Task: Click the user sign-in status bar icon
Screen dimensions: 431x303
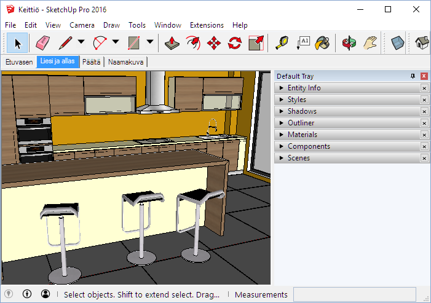Action: (x=45, y=294)
